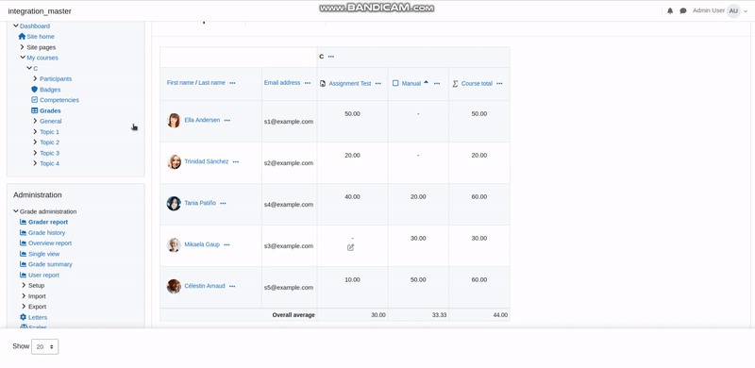
Task: Click the integration_master site title
Action: (x=40, y=11)
